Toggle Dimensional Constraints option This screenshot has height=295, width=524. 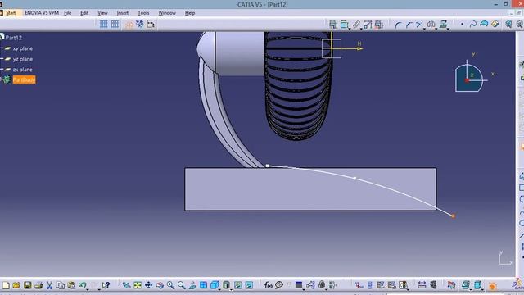click(151, 24)
